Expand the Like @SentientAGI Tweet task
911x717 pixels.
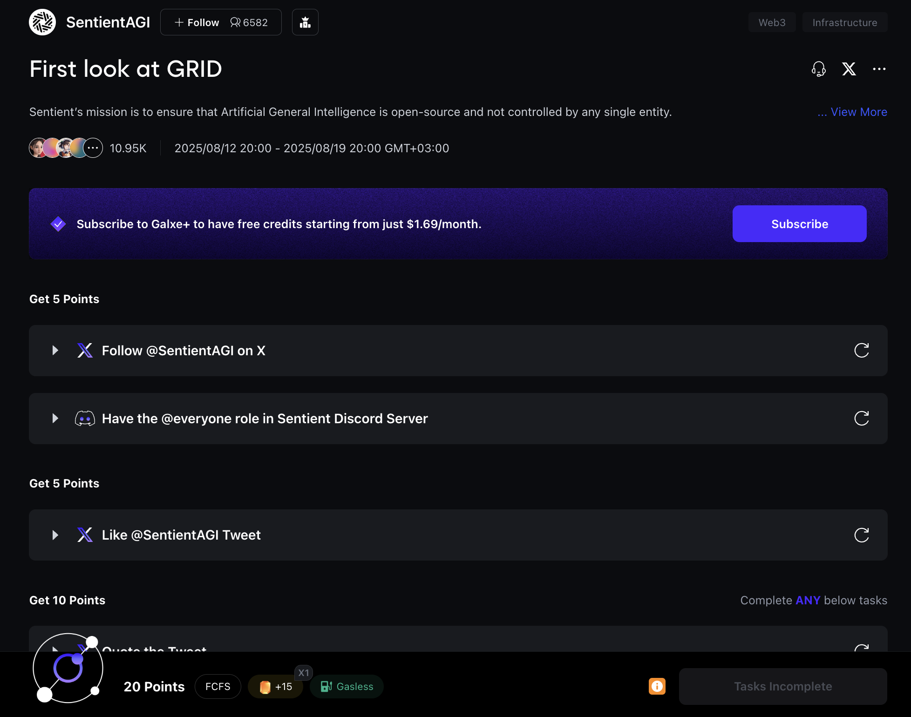tap(55, 535)
